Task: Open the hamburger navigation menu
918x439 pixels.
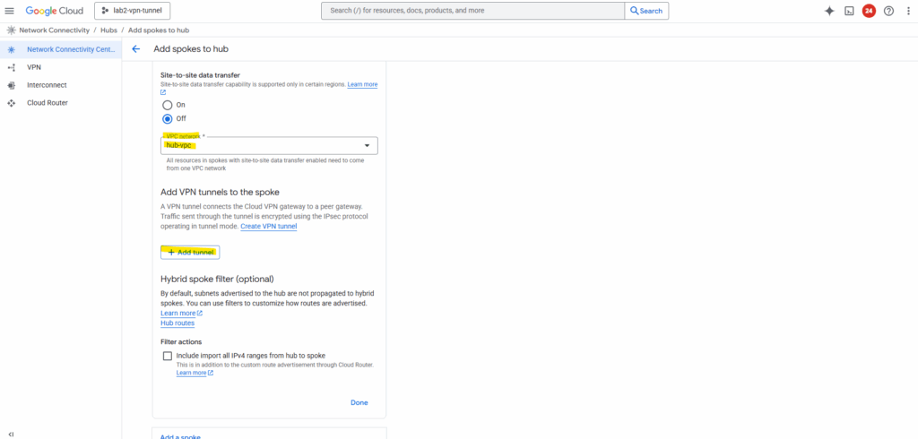Action: pos(10,11)
